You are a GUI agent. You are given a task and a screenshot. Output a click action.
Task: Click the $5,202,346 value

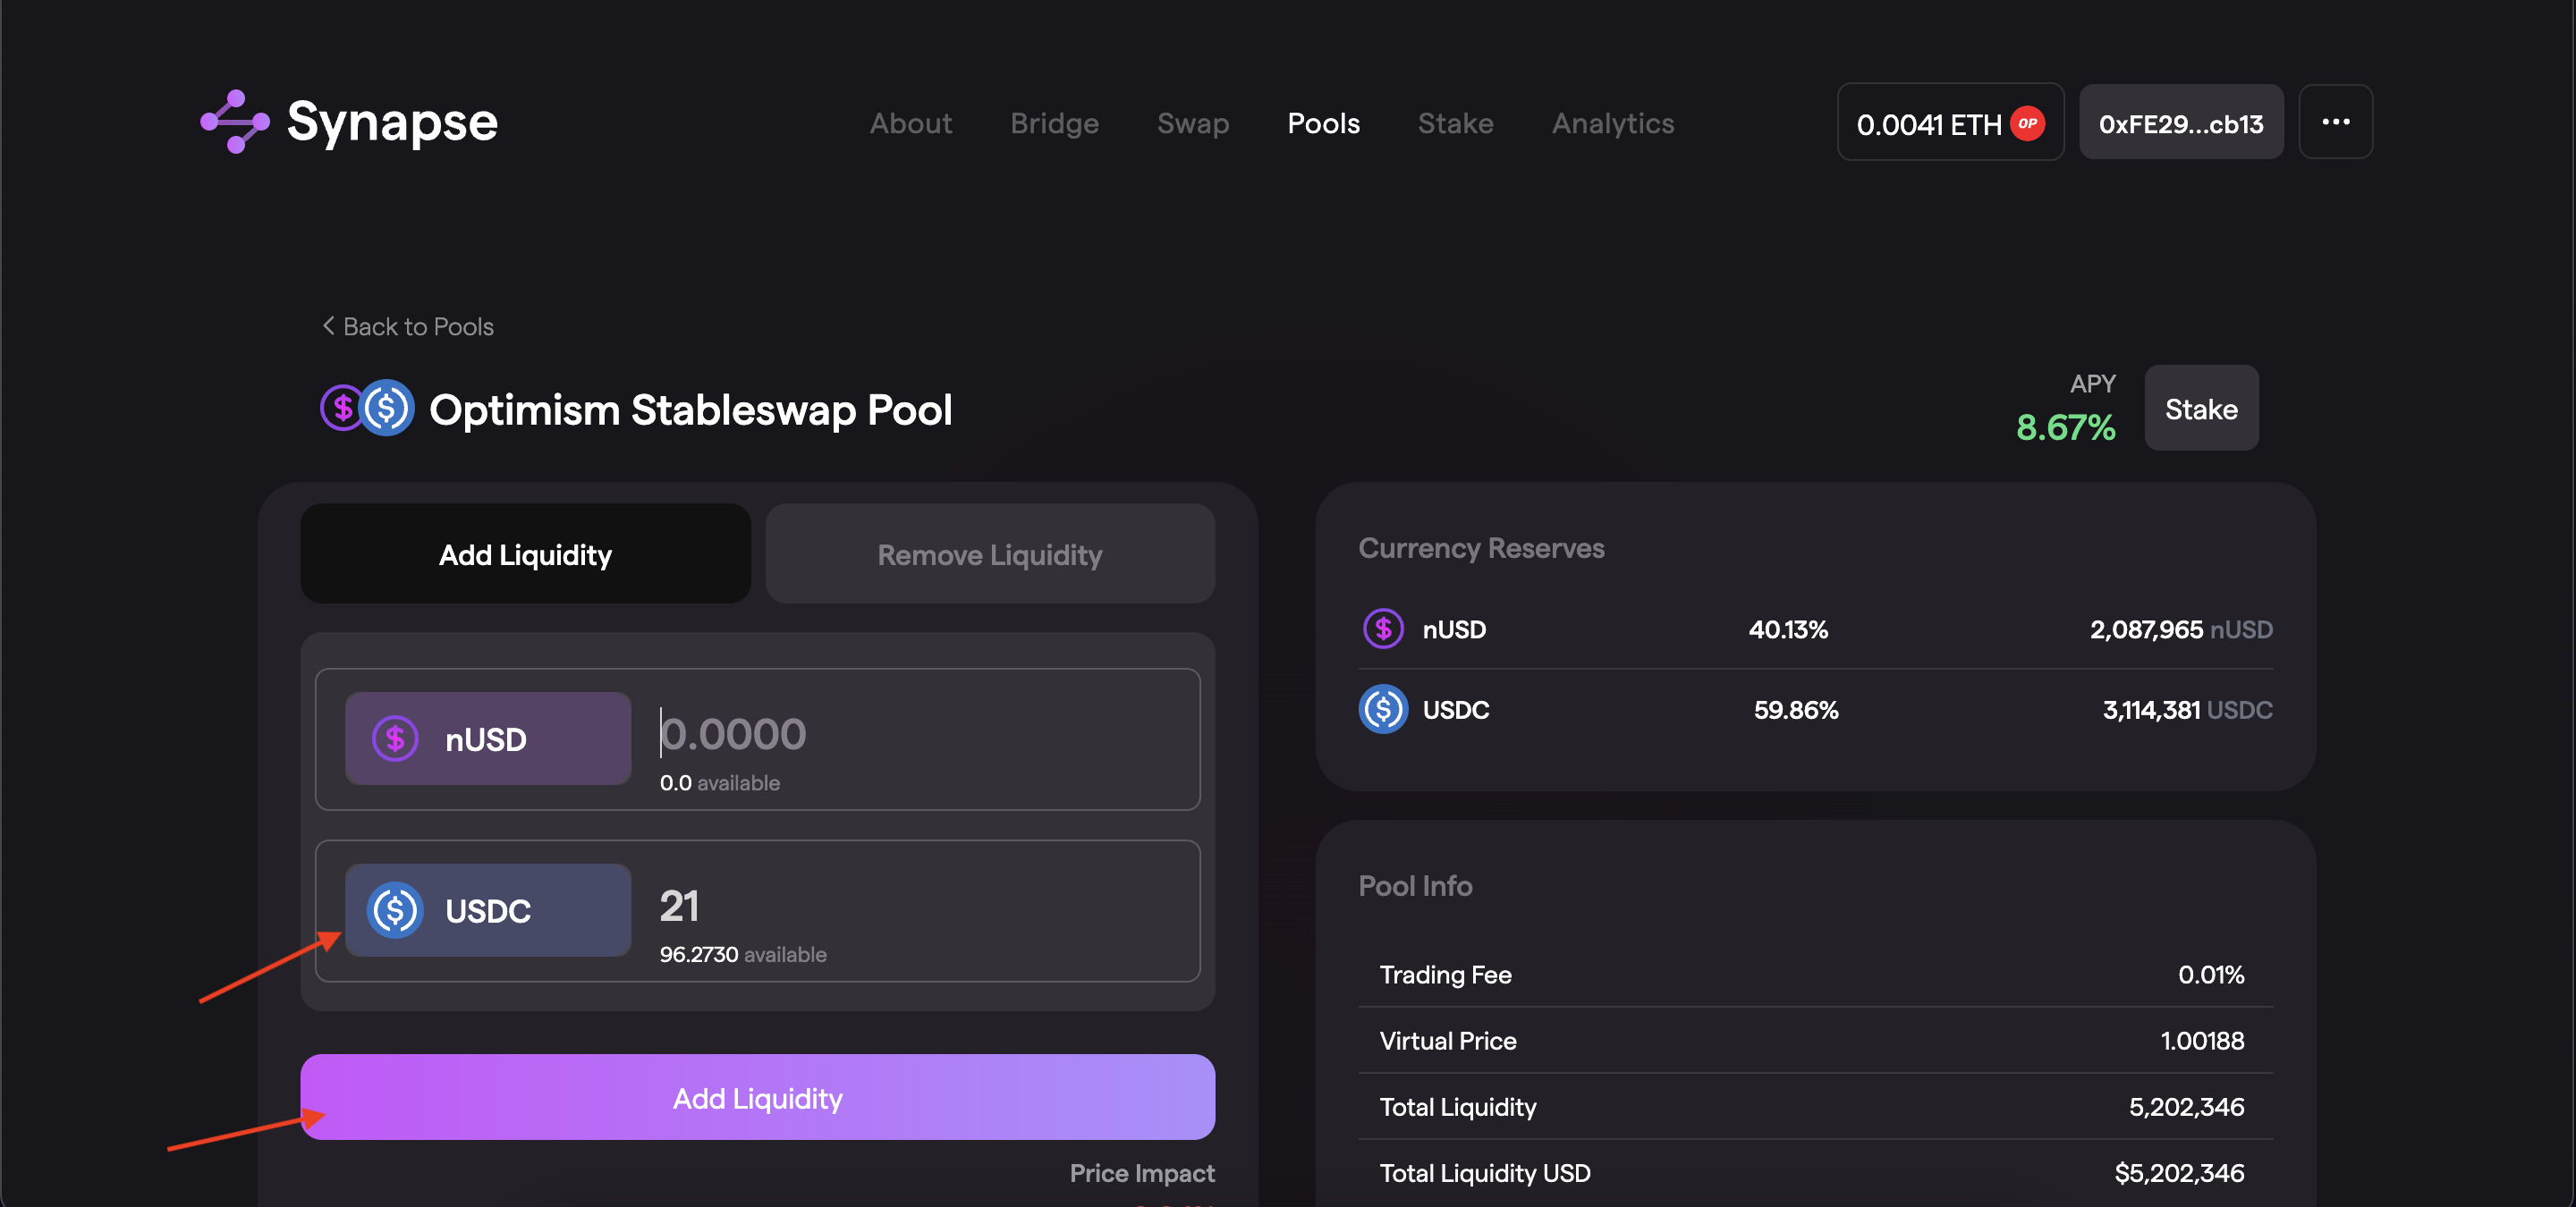point(2179,1172)
